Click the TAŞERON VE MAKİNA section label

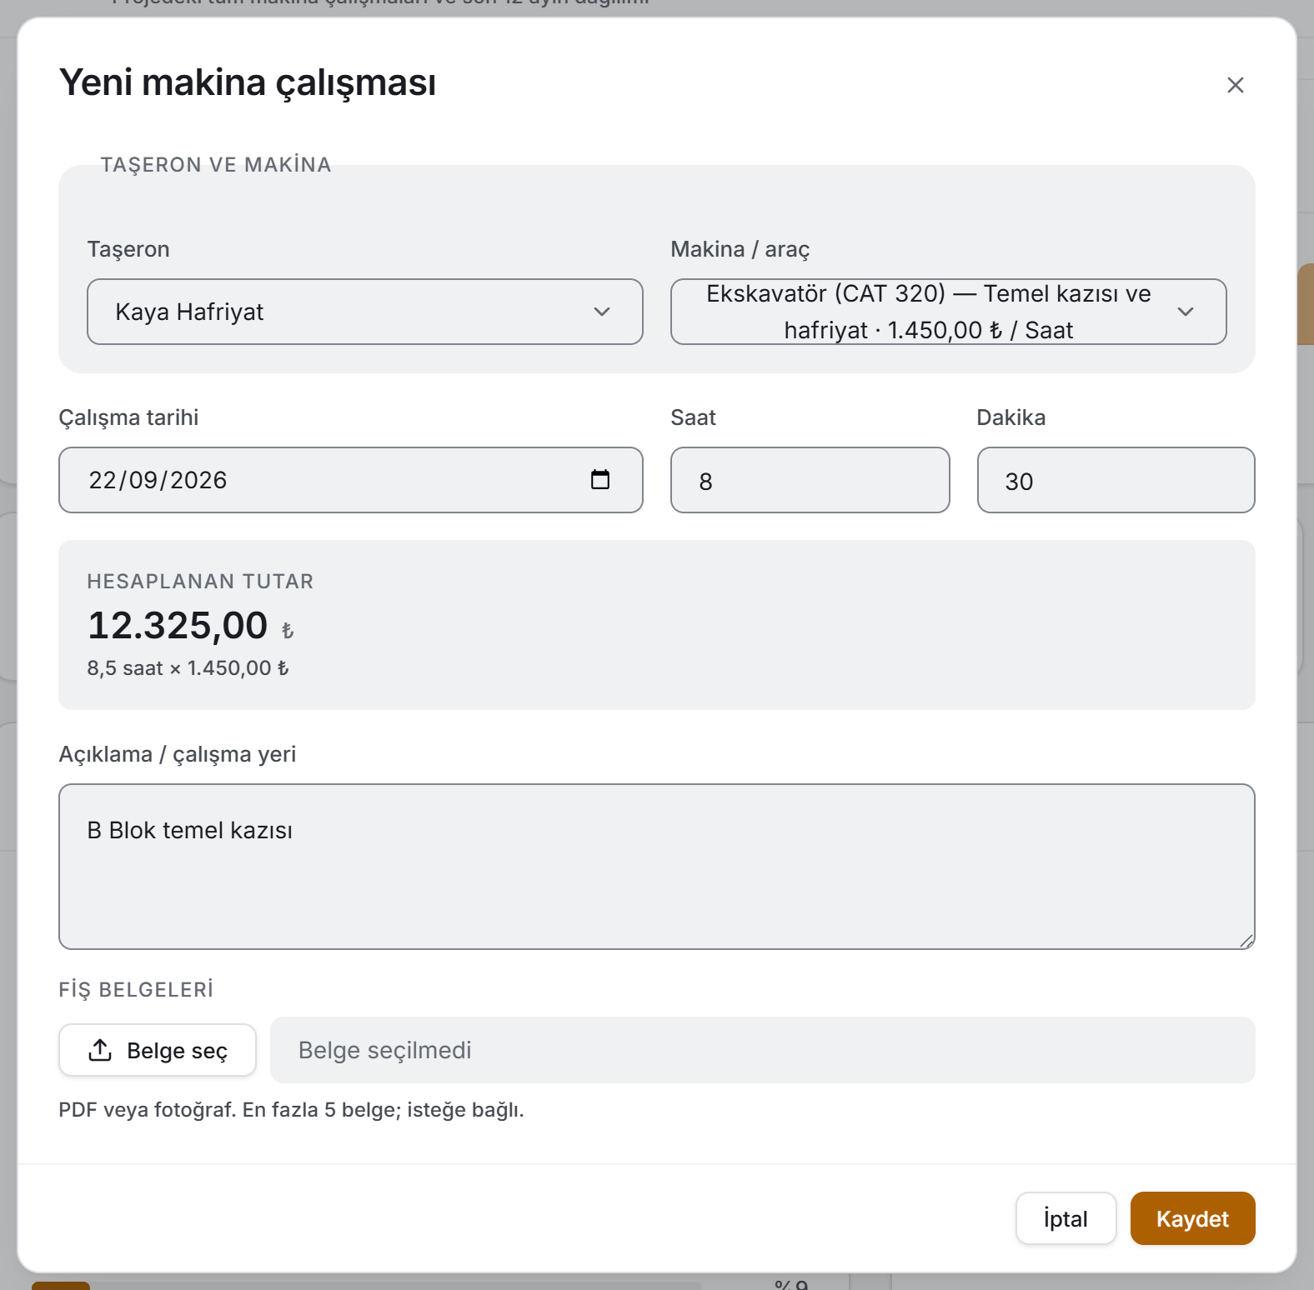click(x=216, y=165)
